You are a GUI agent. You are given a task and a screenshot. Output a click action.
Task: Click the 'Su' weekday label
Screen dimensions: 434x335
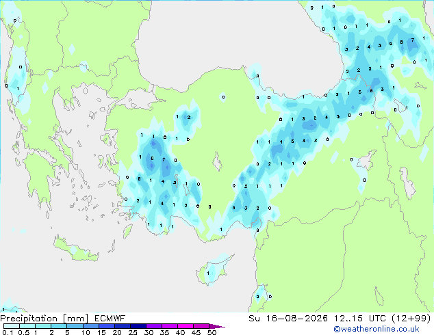[255, 319]
